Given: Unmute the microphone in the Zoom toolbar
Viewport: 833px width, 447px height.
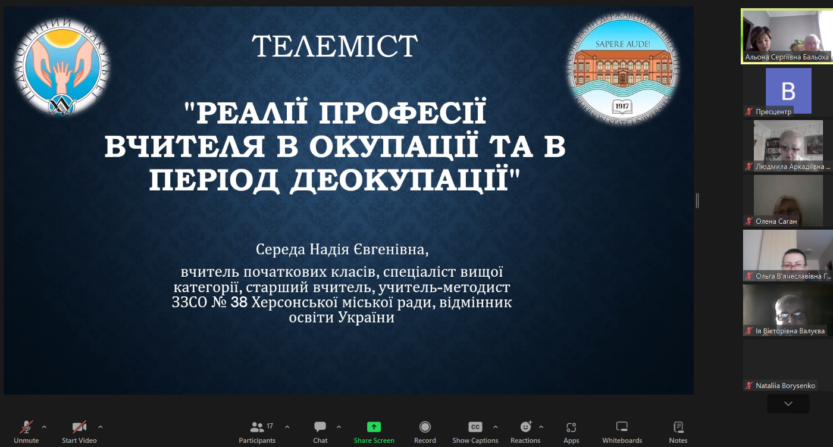Looking at the screenshot, I should 26,432.
